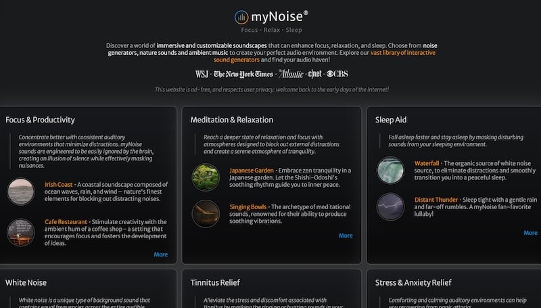Open the Japanese Garden link
Screen dimensions: 541x308
[252, 170]
